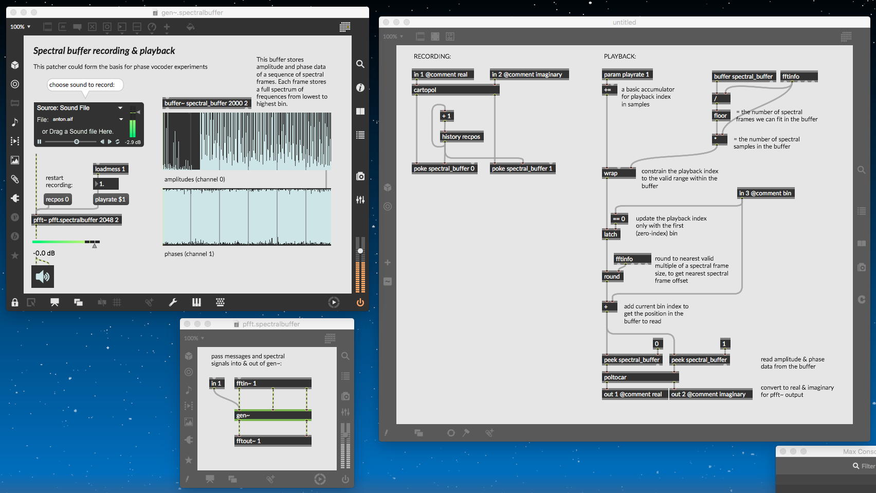
Task: Toggle the 0 message above peek spectral_buffer
Action: coord(657,344)
